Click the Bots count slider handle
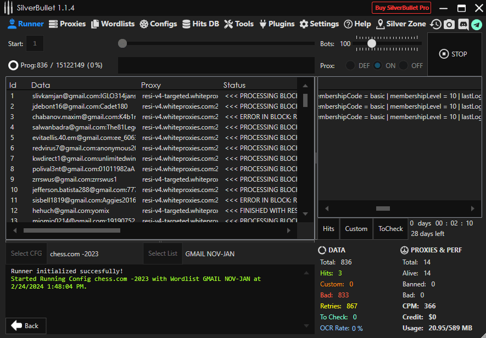The width and height of the screenshot is (486, 338). 372,43
